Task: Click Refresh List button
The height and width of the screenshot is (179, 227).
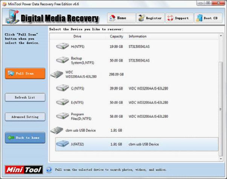Action: 25,97
